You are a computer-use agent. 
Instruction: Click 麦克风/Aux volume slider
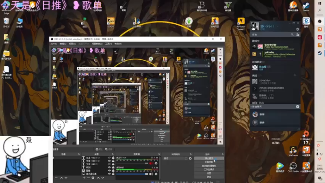(x=132, y=163)
